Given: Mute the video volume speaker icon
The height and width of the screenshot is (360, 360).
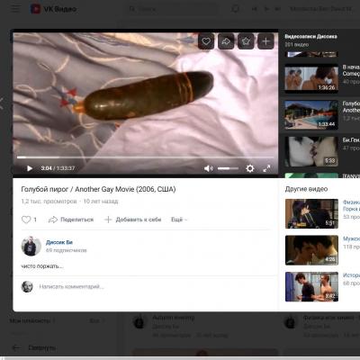Looking at the screenshot, I should point(208,168).
